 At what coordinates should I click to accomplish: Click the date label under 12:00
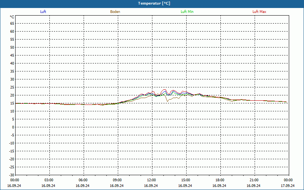pos(151,185)
